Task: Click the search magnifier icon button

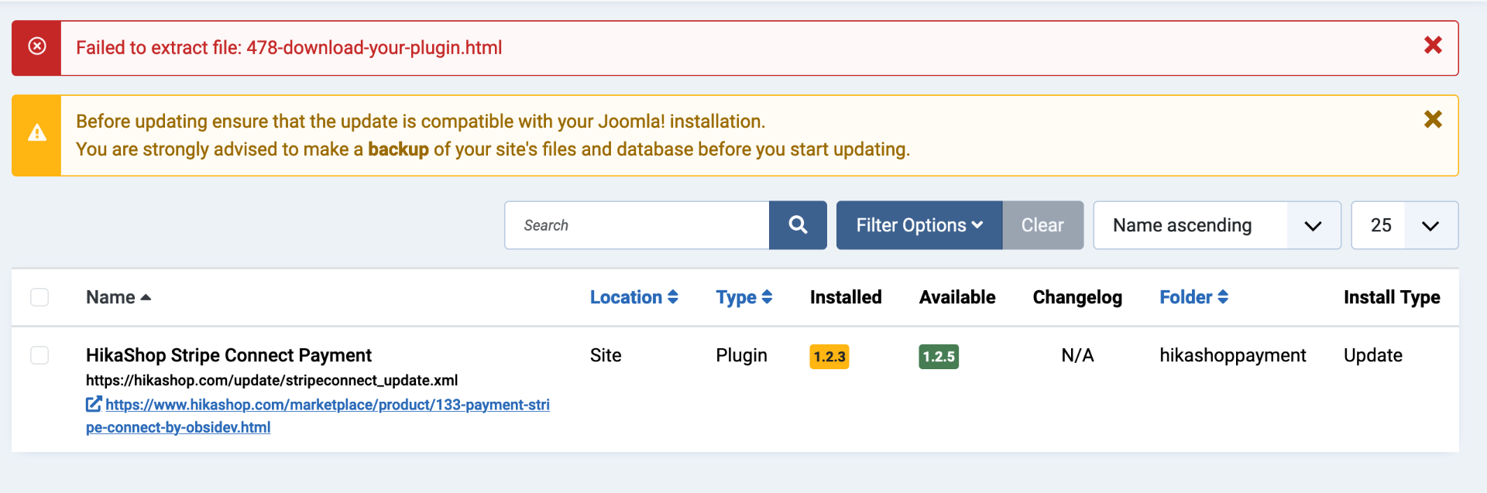Action: tap(798, 225)
